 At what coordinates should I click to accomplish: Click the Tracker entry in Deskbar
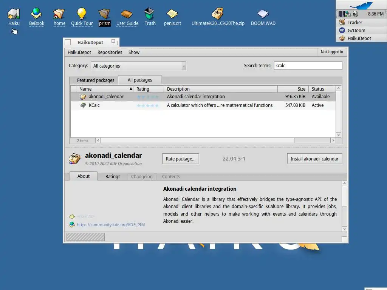coord(361,22)
